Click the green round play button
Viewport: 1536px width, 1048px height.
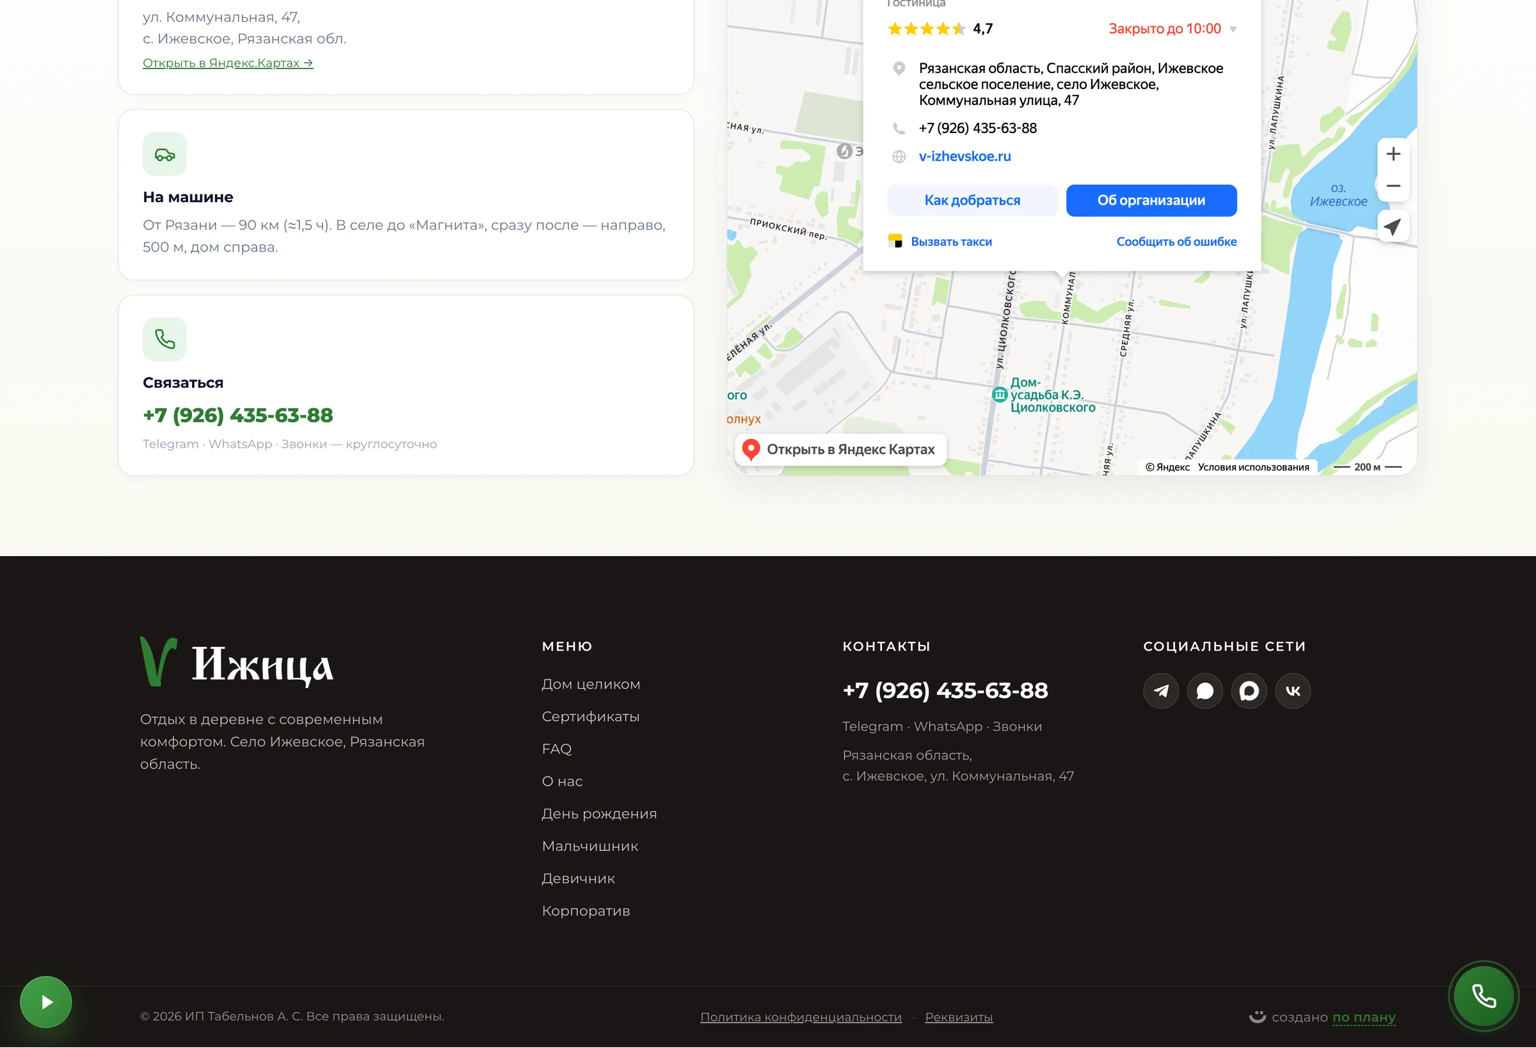tap(45, 1002)
